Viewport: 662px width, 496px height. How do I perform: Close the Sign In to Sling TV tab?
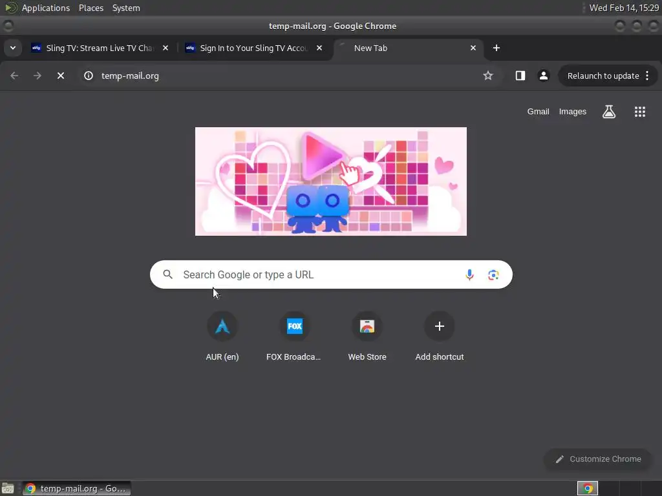(x=319, y=48)
